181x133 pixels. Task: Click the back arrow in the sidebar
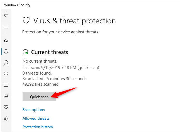click(6, 15)
